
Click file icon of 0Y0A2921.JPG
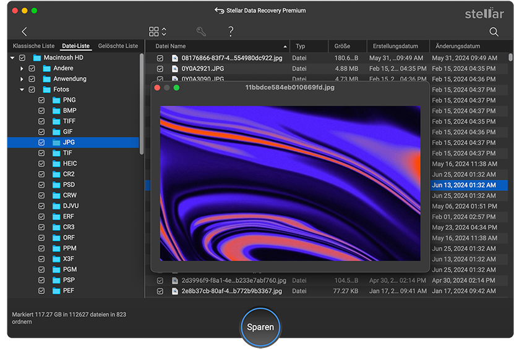[x=175, y=69]
